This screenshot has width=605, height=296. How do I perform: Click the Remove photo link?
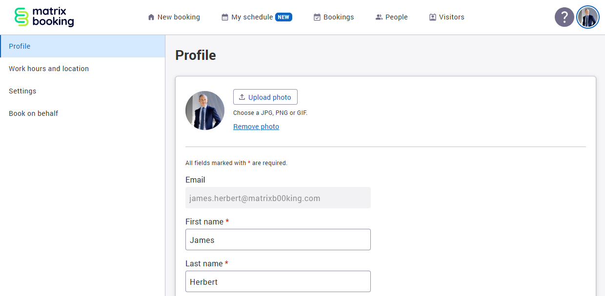click(x=256, y=127)
